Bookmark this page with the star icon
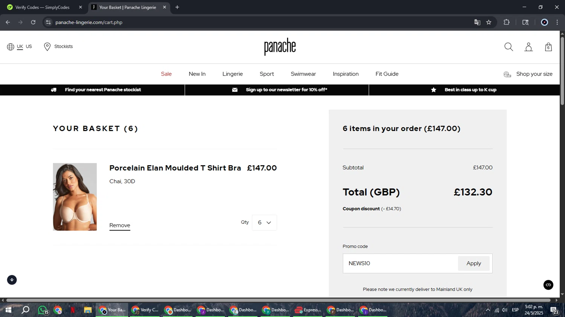 pyautogui.click(x=489, y=22)
